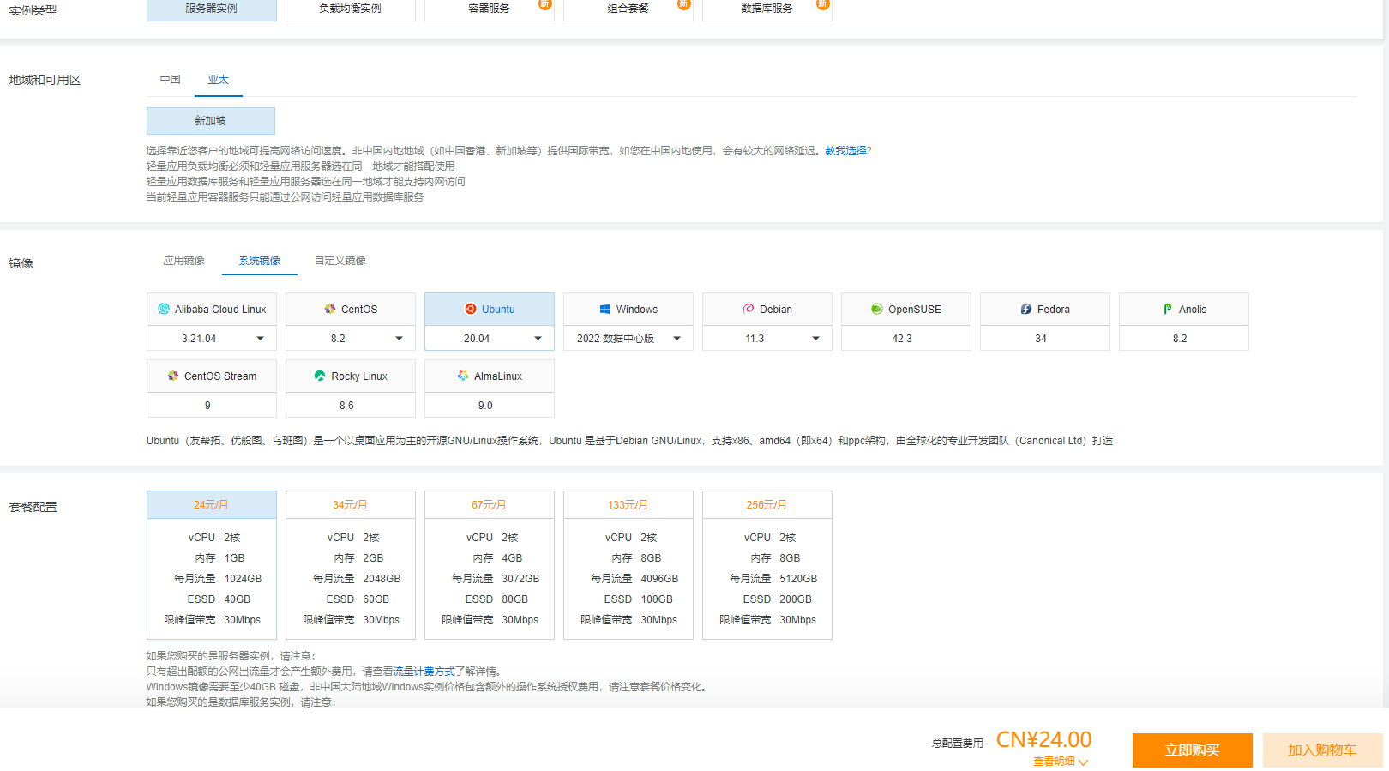
Task: Pick the AlmaLinux image icon
Action: point(463,376)
